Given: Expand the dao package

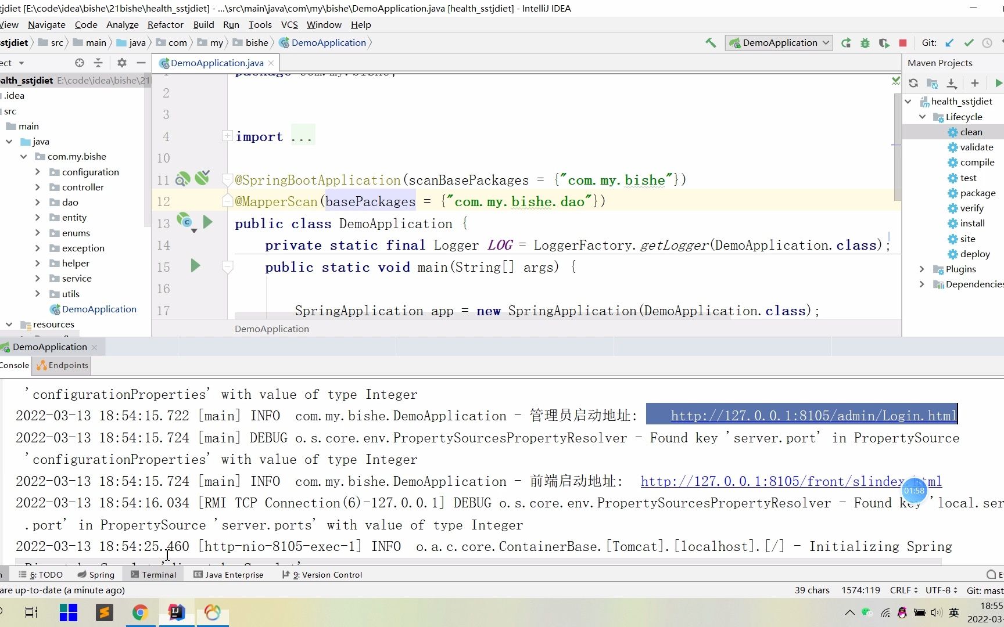Looking at the screenshot, I should (38, 202).
